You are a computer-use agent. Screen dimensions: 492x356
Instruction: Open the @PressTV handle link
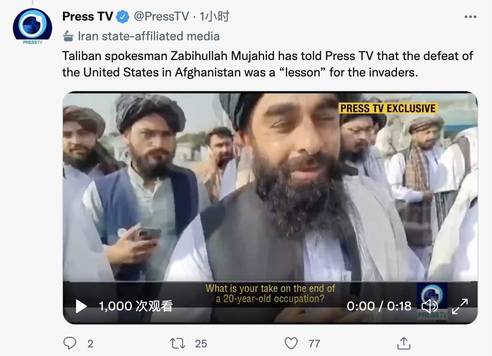[161, 16]
